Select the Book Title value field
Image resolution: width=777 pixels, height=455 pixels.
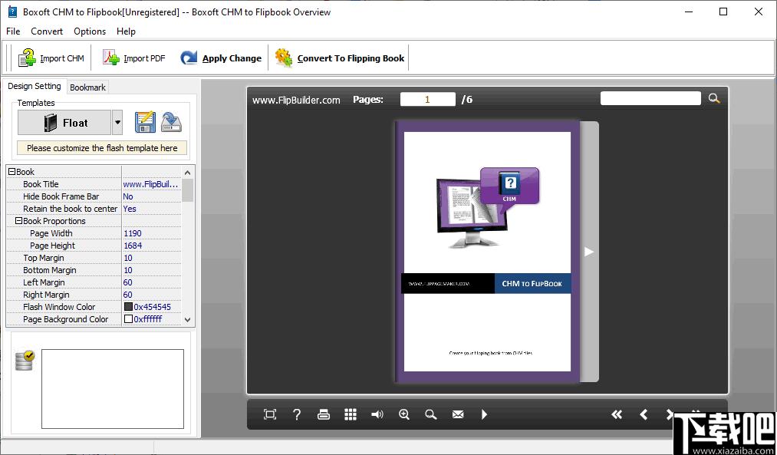click(x=151, y=184)
